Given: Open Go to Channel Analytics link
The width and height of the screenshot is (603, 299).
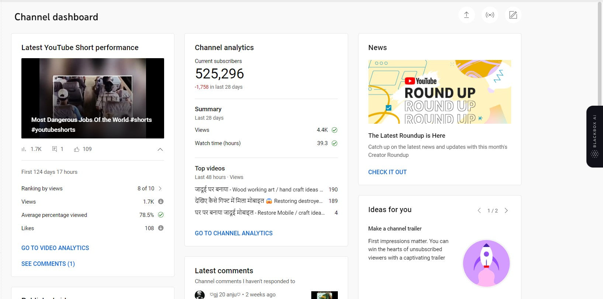Looking at the screenshot, I should (233, 233).
